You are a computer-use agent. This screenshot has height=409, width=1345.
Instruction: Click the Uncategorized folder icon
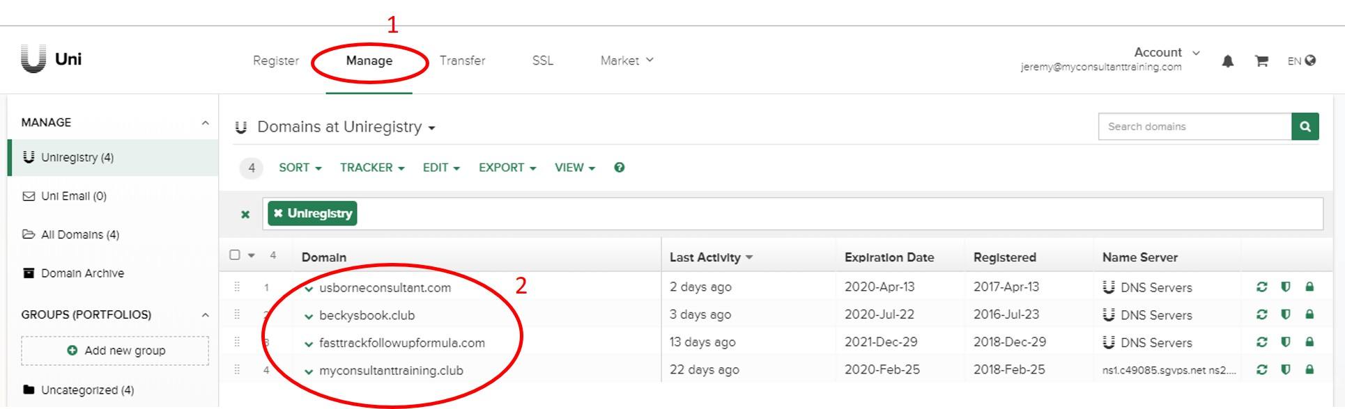29,390
